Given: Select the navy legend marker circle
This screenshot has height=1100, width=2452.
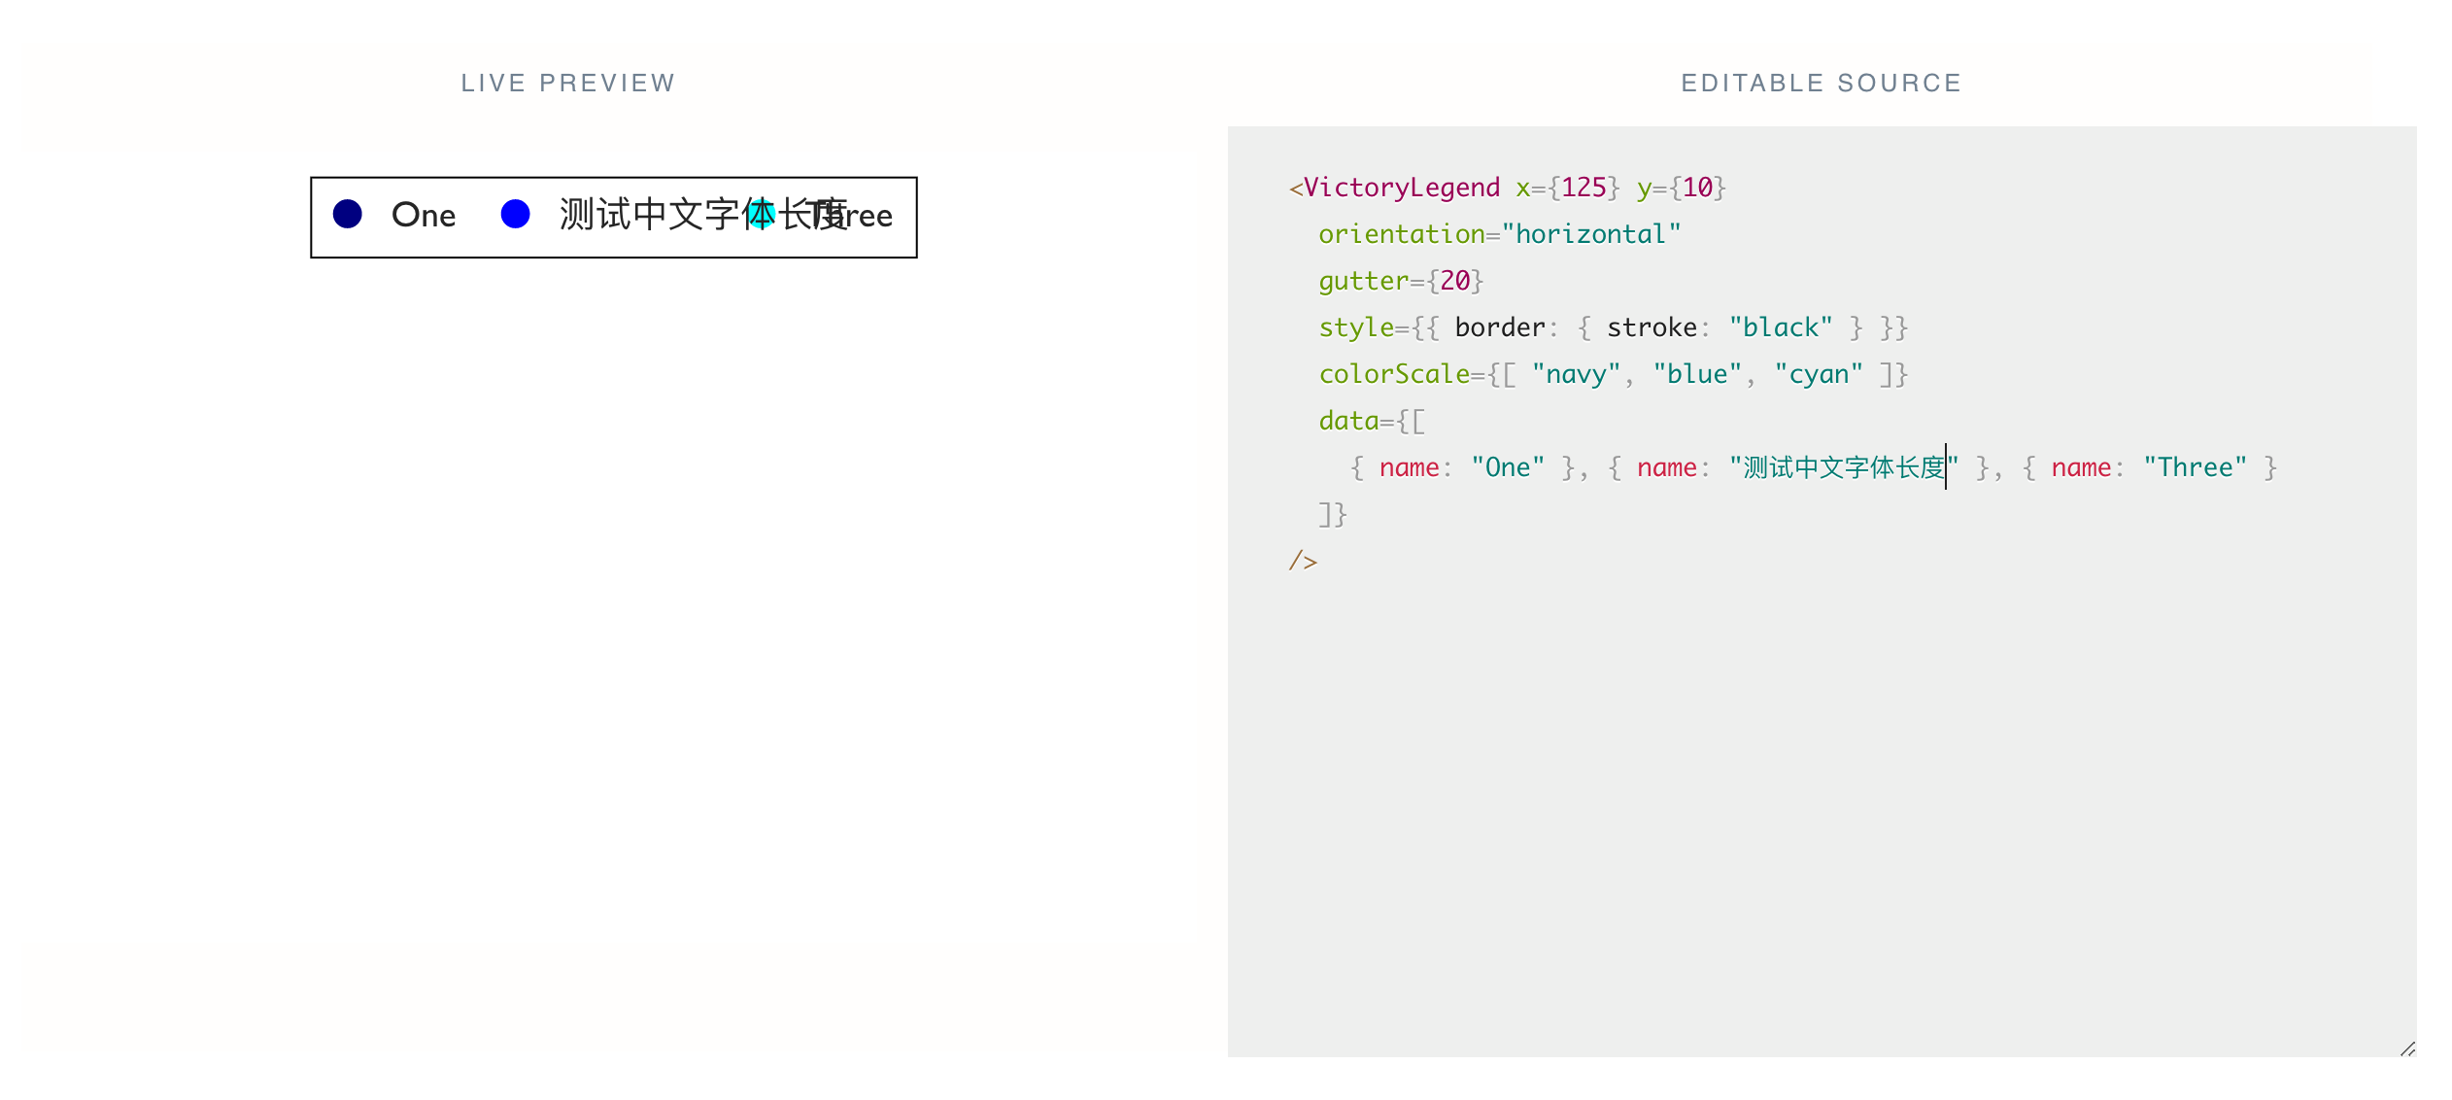Looking at the screenshot, I should click(x=348, y=214).
